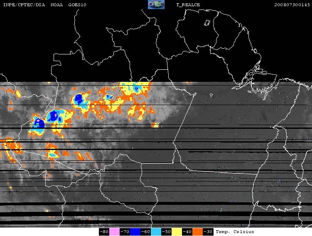Click the T_REALCE product label
The height and width of the screenshot is (236, 312).
coord(188,5)
